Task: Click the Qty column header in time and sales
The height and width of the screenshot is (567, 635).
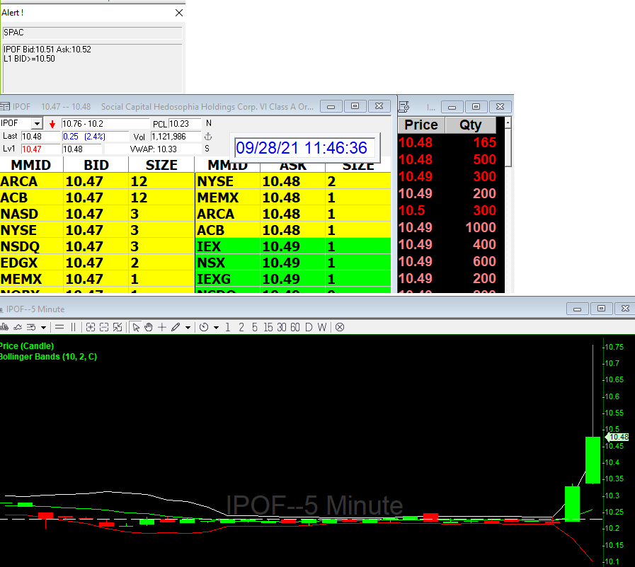Action: coord(471,125)
